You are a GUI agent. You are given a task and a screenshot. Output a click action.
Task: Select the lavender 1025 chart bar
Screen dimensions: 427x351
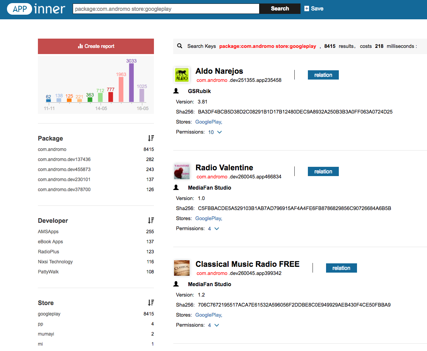pyautogui.click(x=142, y=95)
